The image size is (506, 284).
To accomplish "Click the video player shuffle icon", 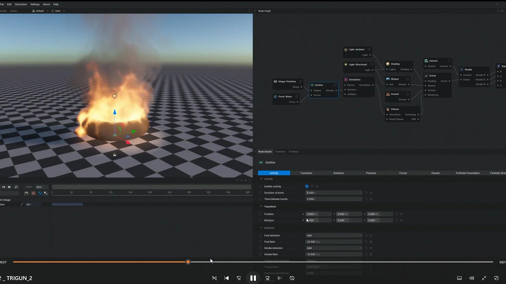I will click(x=214, y=278).
